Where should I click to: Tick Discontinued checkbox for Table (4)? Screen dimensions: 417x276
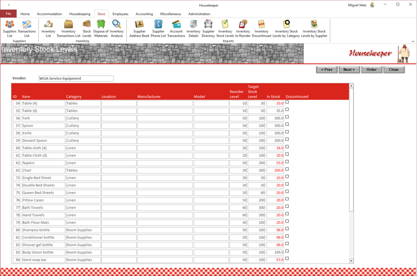click(287, 102)
